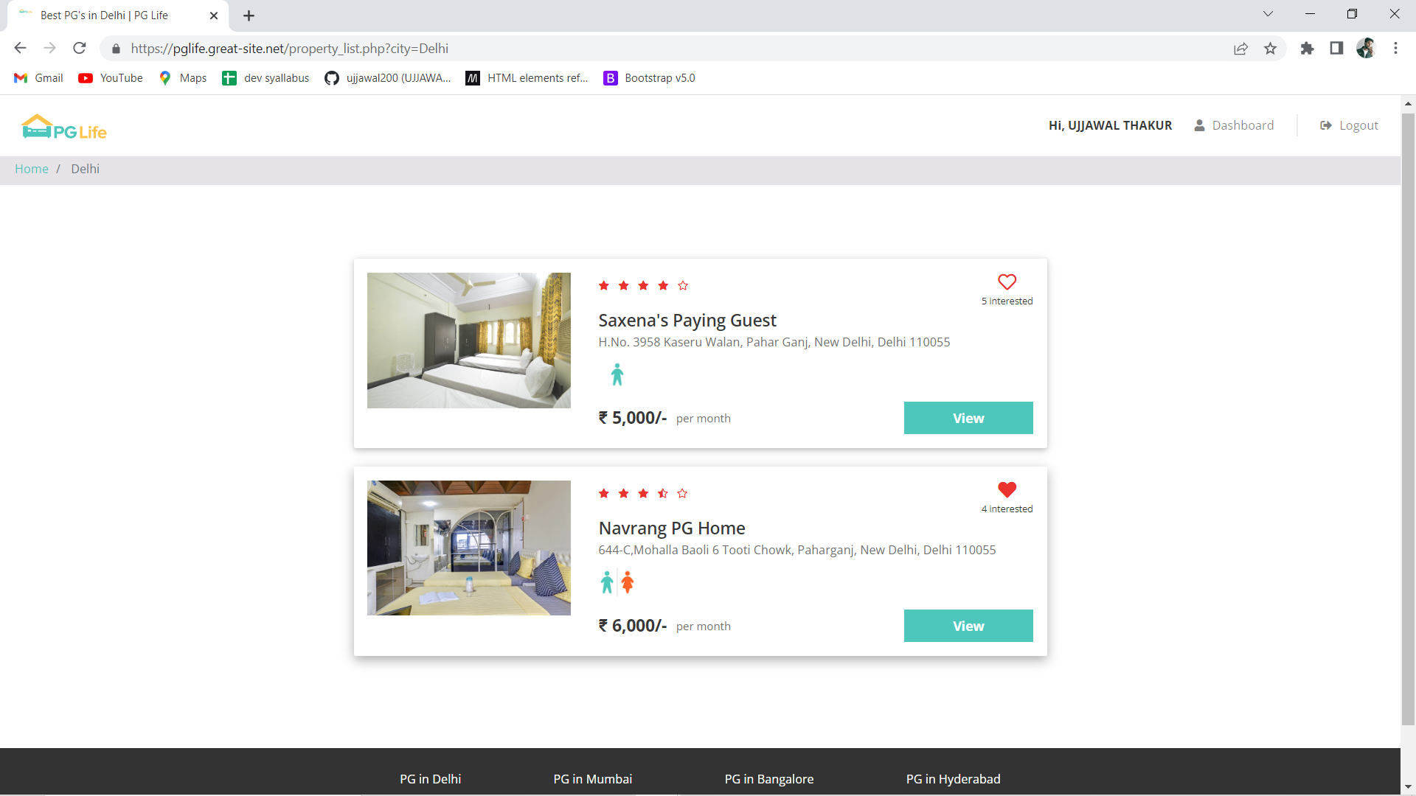
Task: Open Chrome profile avatar menu
Action: pyautogui.click(x=1366, y=49)
